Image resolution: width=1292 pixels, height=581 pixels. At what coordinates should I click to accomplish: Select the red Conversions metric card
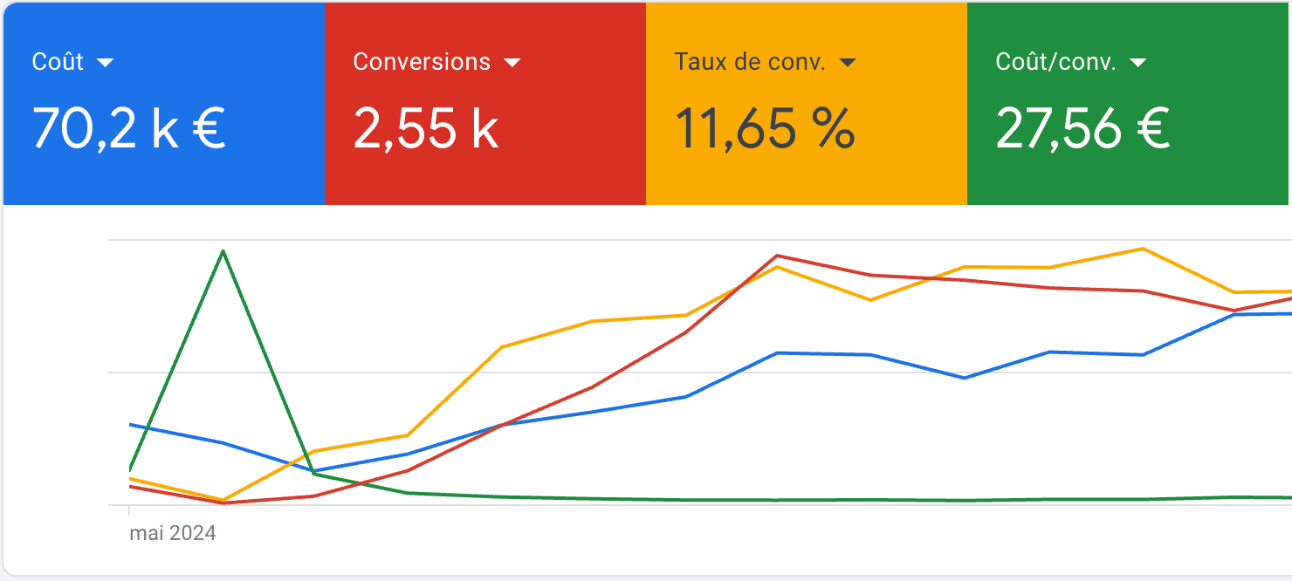(x=484, y=102)
